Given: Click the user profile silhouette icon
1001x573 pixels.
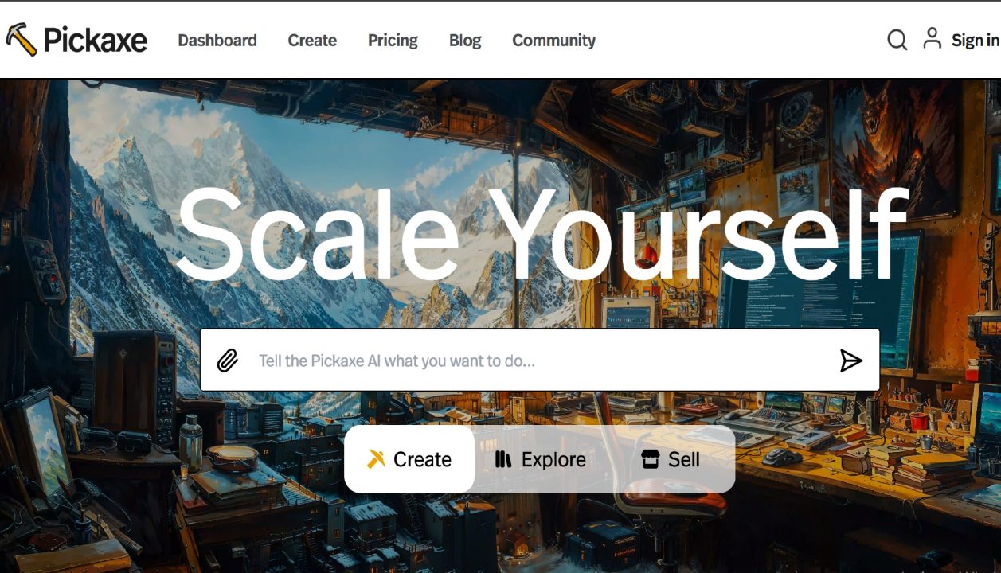Looking at the screenshot, I should pyautogui.click(x=933, y=38).
